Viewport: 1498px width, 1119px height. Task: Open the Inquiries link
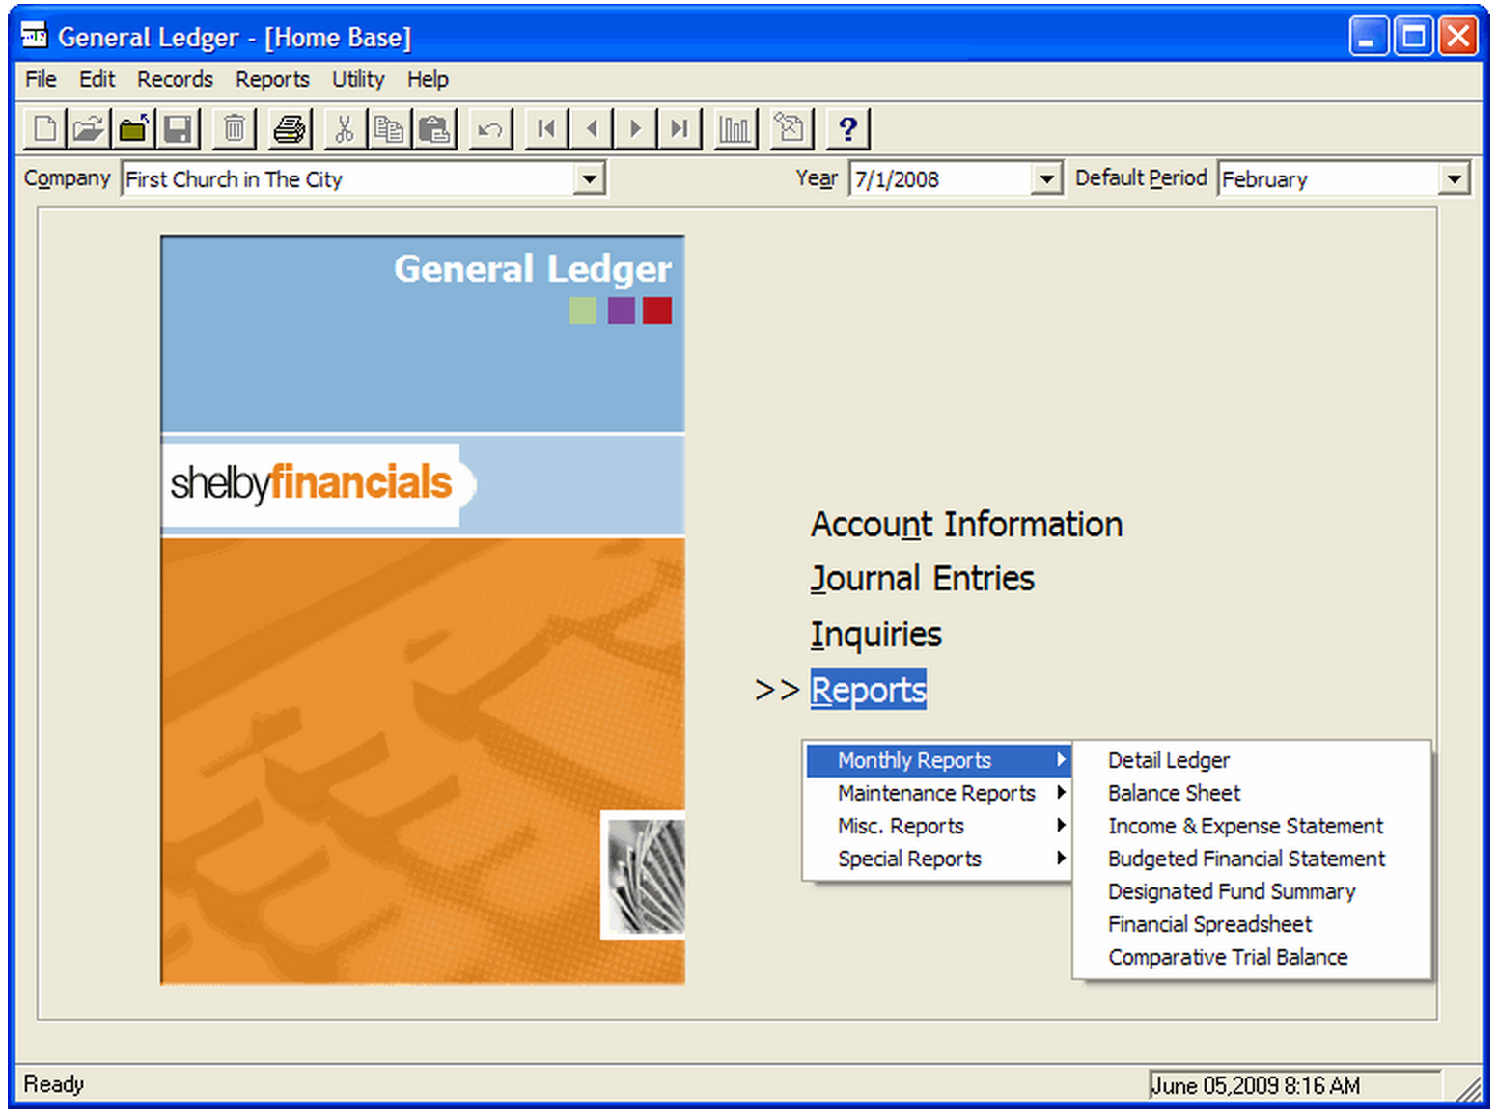875,634
